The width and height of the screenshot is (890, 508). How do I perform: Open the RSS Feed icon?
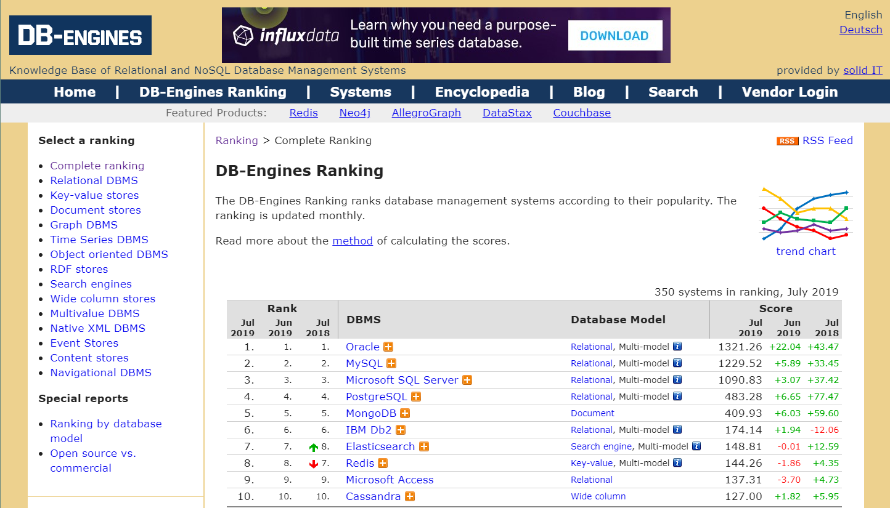787,141
